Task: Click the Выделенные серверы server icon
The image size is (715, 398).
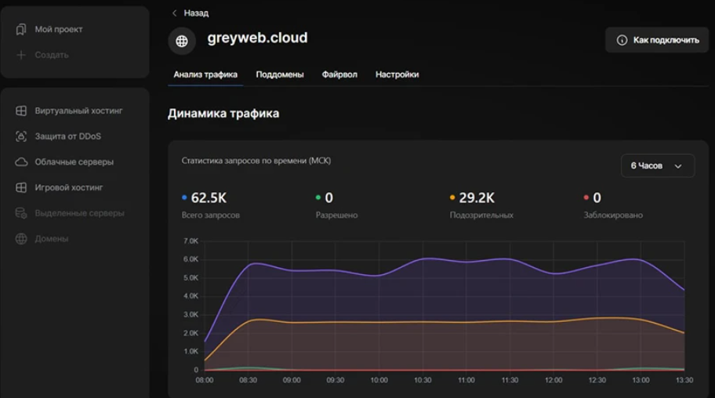Action: point(21,213)
